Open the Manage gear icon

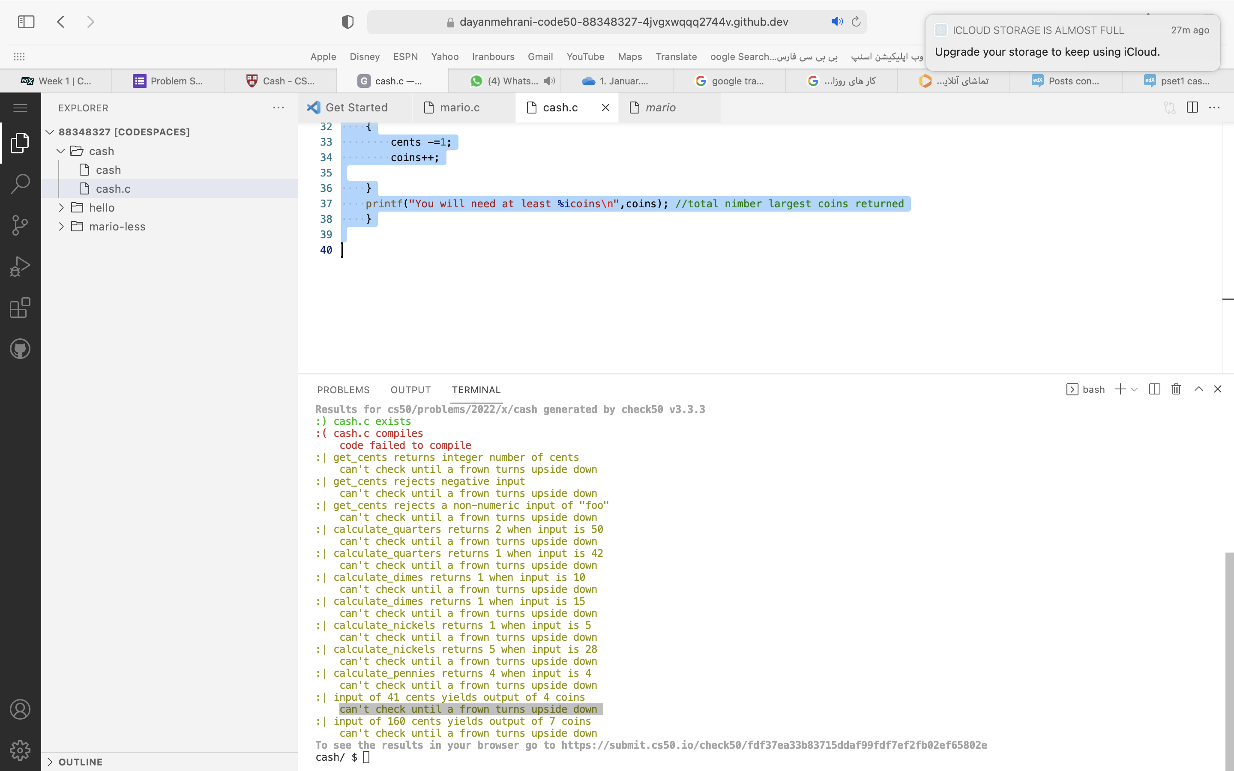point(20,750)
